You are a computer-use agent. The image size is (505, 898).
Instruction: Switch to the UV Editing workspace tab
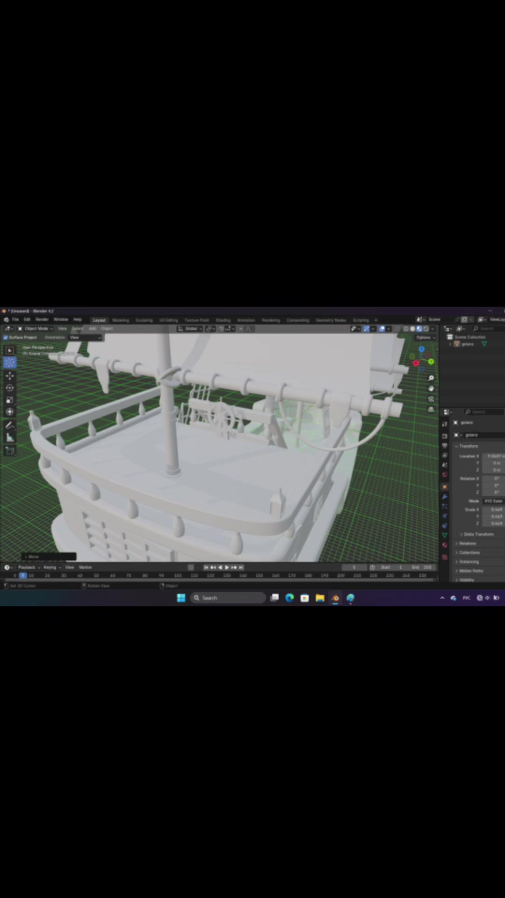click(168, 320)
